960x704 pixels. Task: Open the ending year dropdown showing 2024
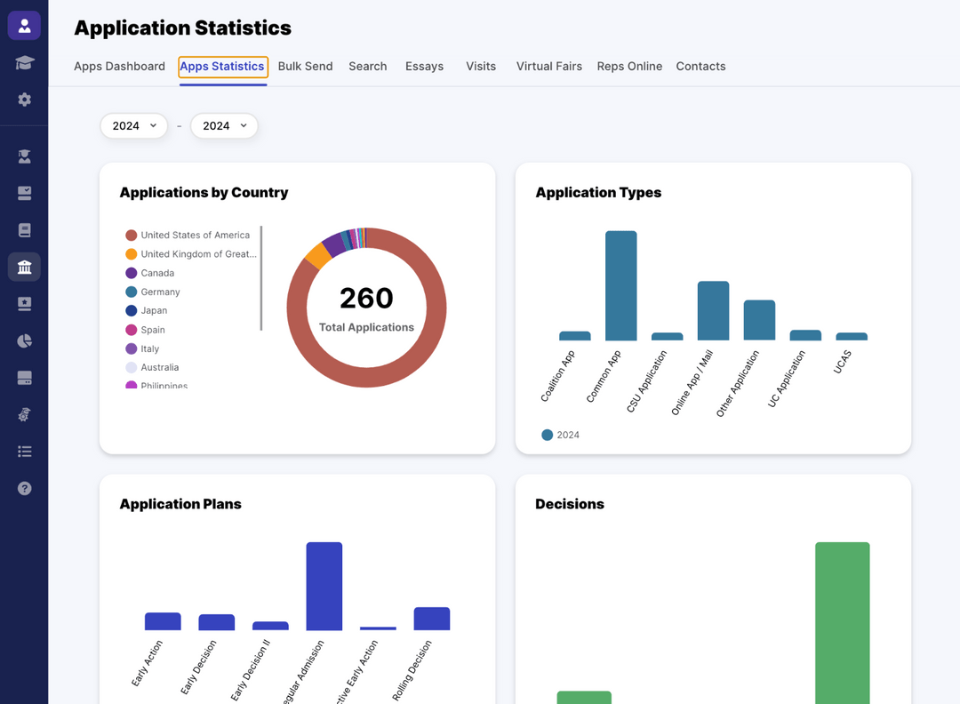pyautogui.click(x=224, y=125)
